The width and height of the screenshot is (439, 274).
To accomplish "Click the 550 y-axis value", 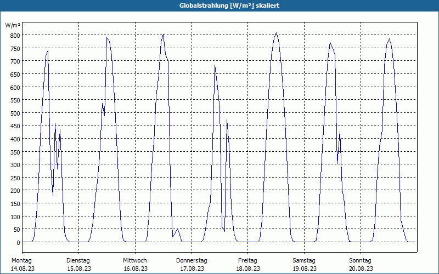I will click(15, 100).
